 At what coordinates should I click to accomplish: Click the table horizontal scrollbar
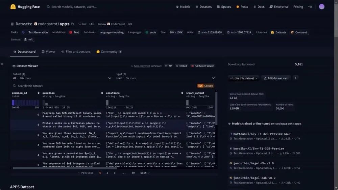click(65, 168)
